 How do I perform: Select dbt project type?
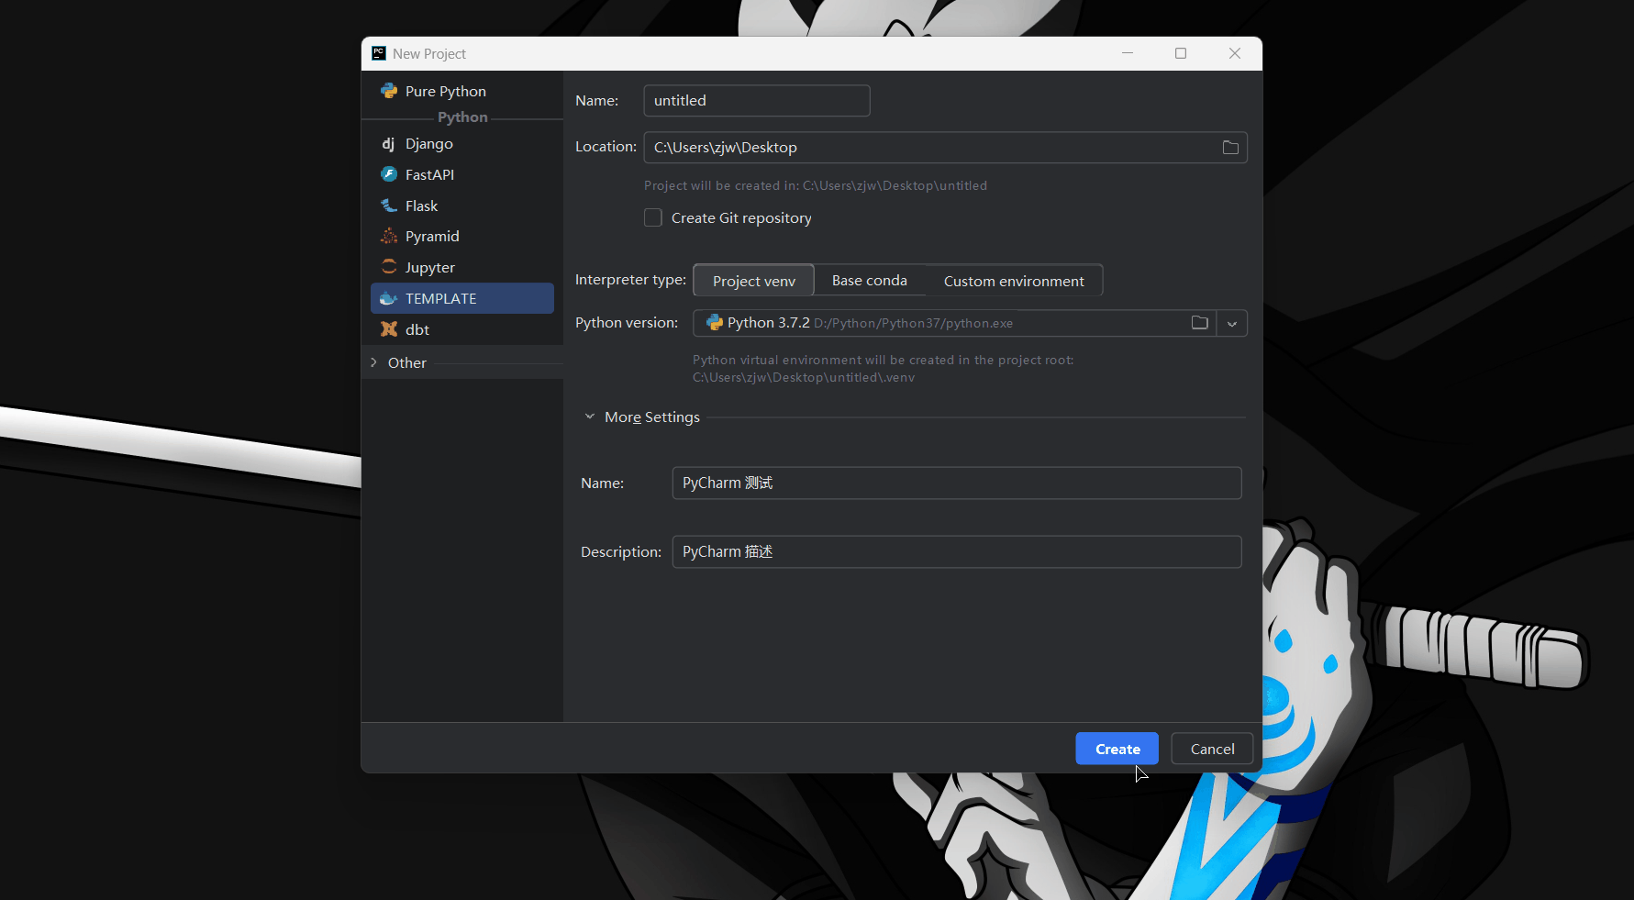click(462, 329)
